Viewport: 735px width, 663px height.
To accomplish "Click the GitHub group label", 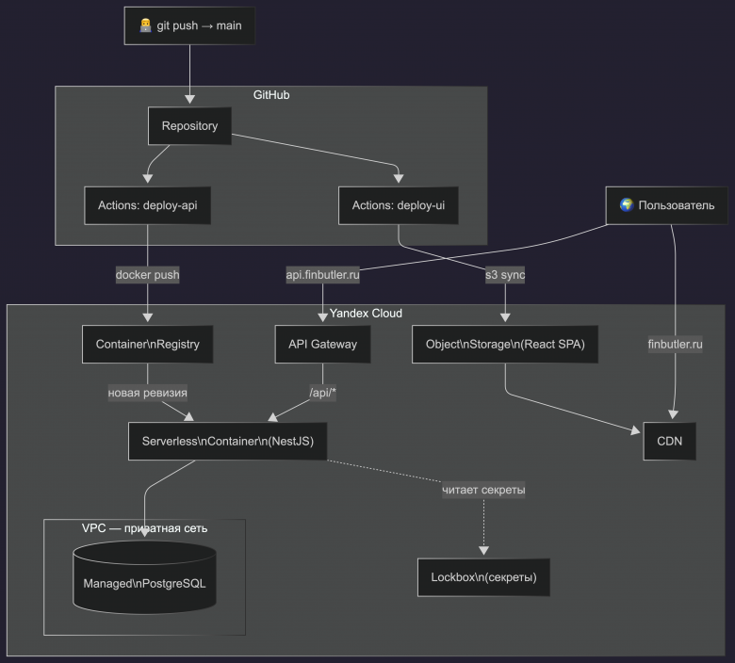I will tap(271, 95).
